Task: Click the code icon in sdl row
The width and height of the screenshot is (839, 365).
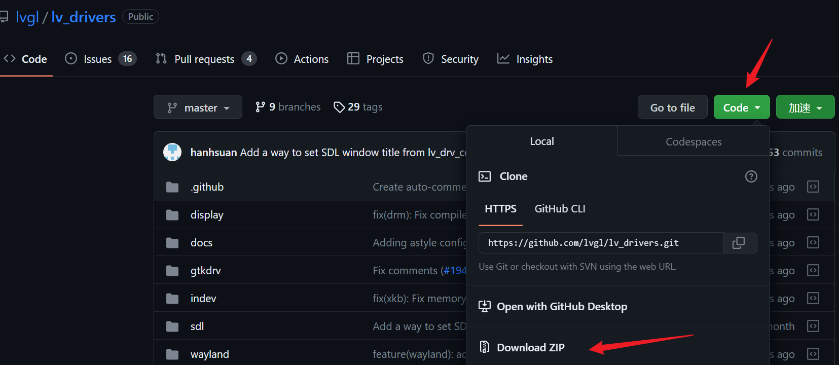Action: pyautogui.click(x=813, y=326)
